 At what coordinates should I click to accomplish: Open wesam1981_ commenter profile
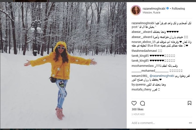coord(140,76)
